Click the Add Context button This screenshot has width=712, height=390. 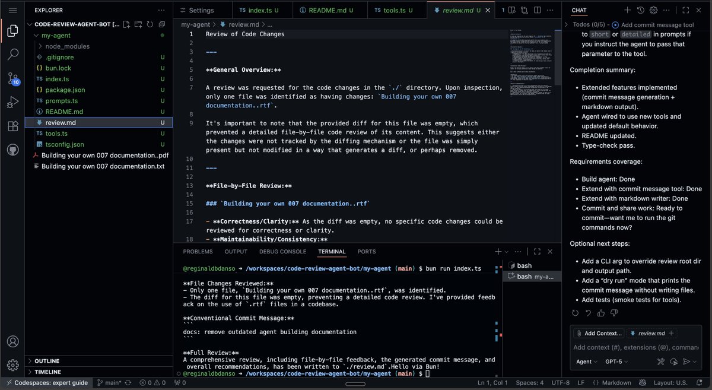598,333
